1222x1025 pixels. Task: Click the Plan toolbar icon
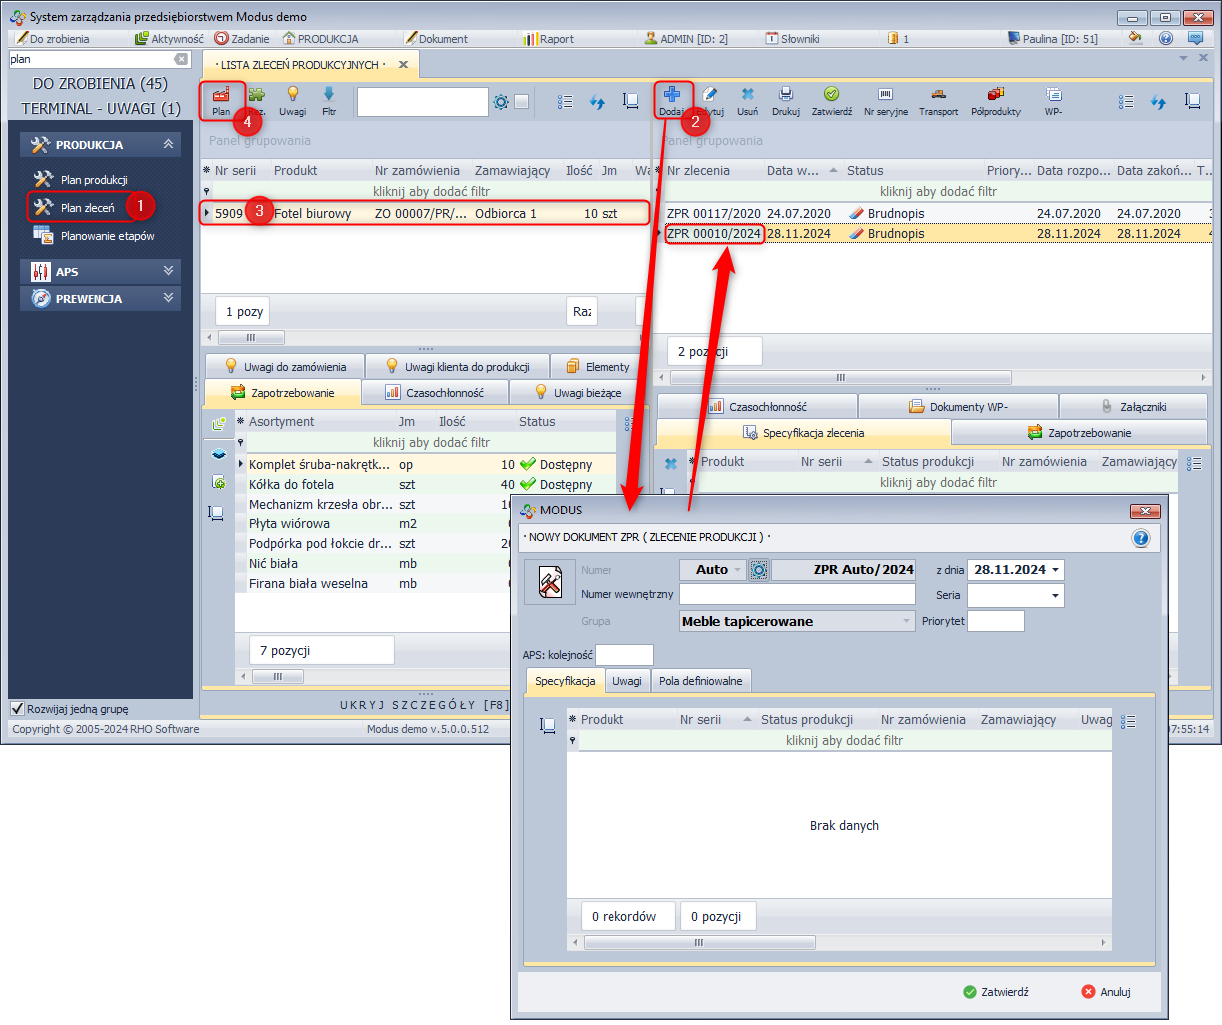(x=220, y=96)
